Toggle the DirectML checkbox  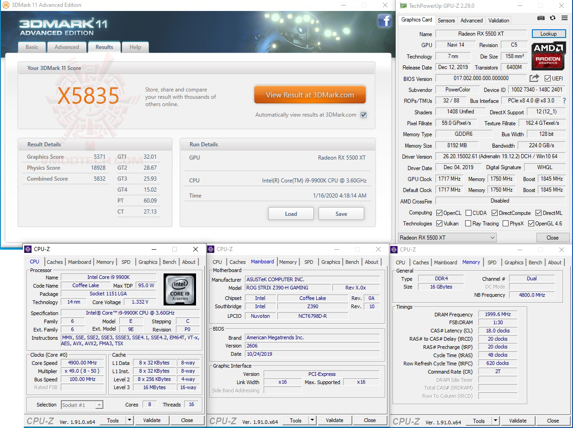pos(538,213)
